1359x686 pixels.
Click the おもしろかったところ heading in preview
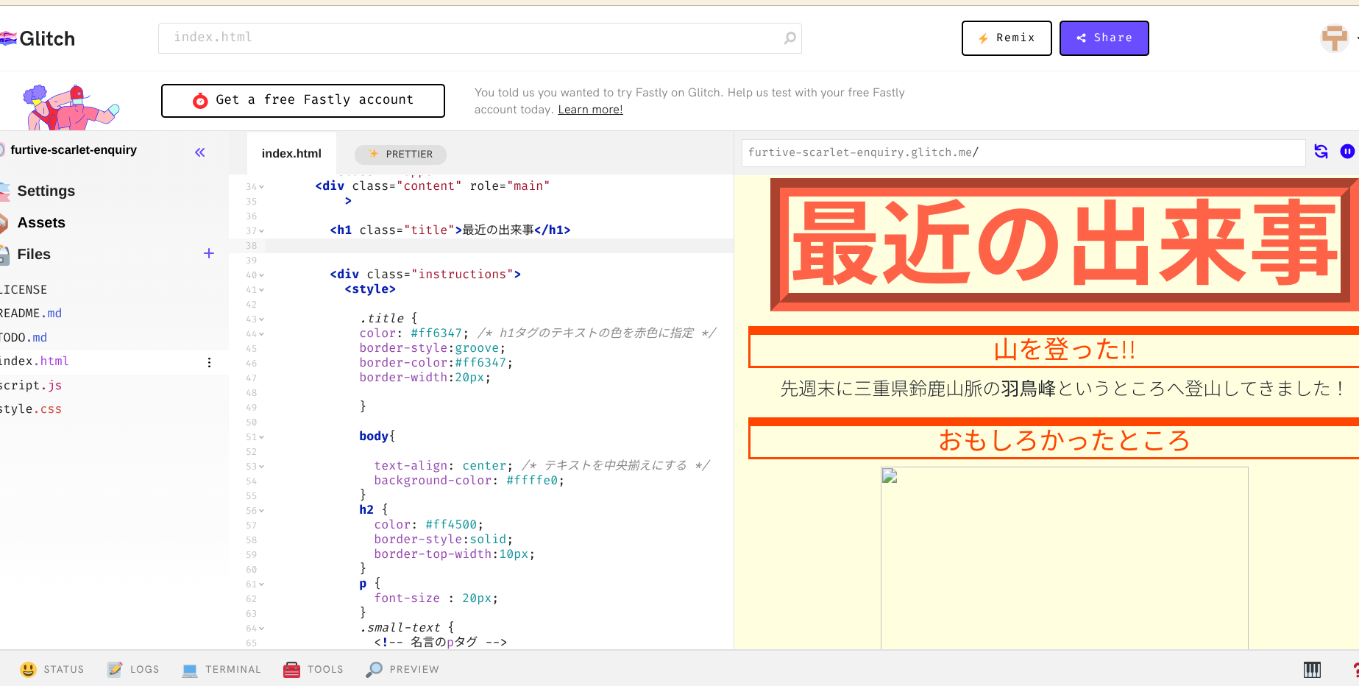pyautogui.click(x=1064, y=440)
